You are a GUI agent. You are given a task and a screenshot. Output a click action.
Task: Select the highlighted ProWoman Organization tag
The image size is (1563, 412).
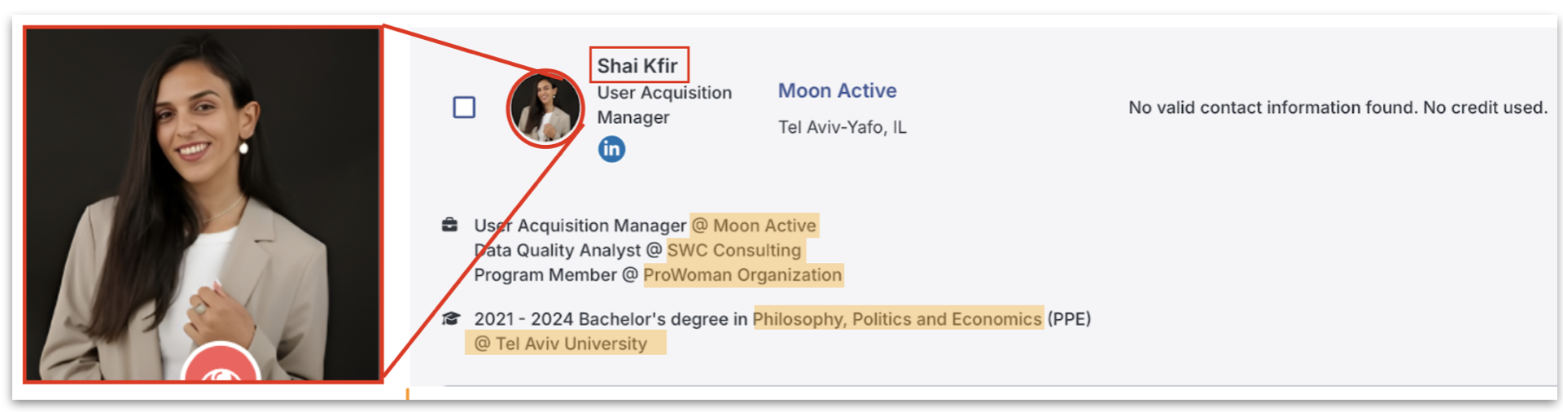(x=742, y=275)
